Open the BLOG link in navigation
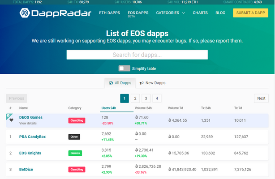Viewport: 275px width, 179px height. click(x=220, y=13)
